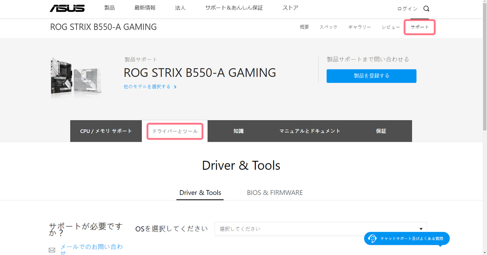Open the ストア menu
Screen dimensions: 487x255
pos(290,8)
